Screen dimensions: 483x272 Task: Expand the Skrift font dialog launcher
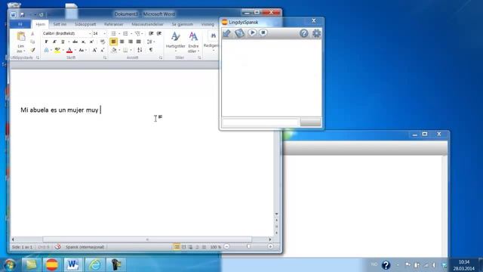105,57
